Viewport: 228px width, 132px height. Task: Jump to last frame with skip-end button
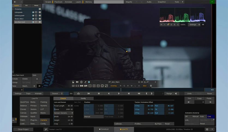coord(139,94)
